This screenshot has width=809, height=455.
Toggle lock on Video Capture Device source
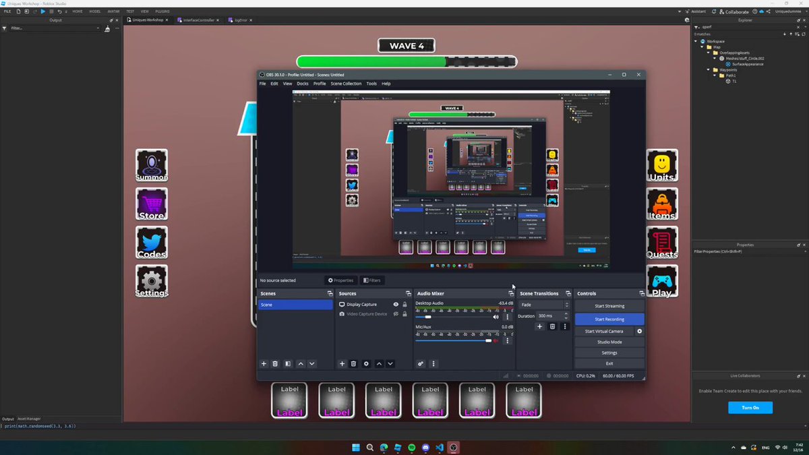click(404, 314)
